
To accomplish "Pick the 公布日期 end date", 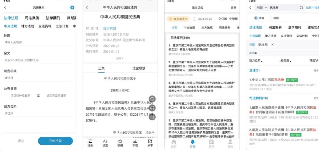I will click(x=56, y=96).
